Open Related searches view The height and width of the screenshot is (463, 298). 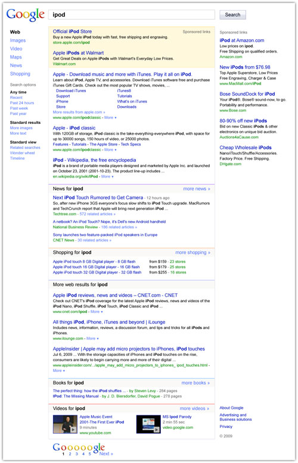pyautogui.click(x=25, y=147)
